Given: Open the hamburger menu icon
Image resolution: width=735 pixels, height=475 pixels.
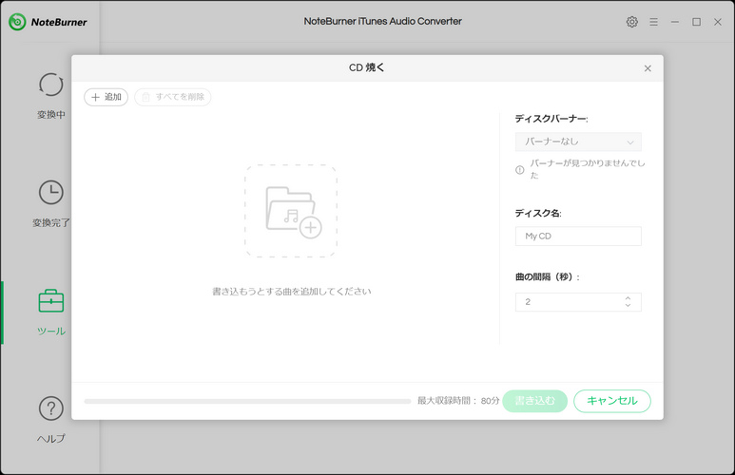Looking at the screenshot, I should pyautogui.click(x=653, y=22).
